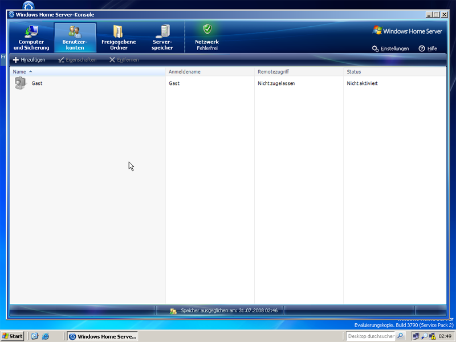Click the desktop search magnifier button

(x=400, y=336)
